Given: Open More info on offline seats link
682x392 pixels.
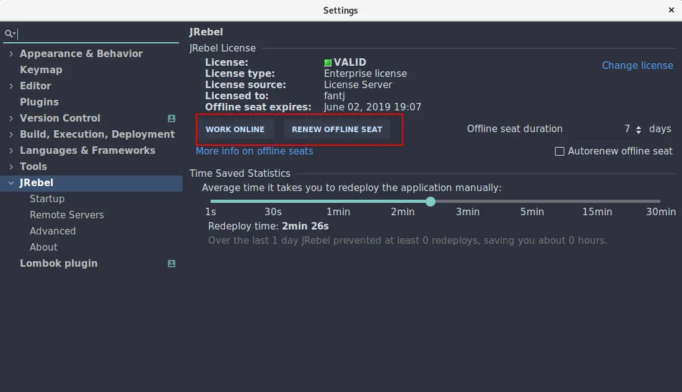Looking at the screenshot, I should pyautogui.click(x=255, y=151).
